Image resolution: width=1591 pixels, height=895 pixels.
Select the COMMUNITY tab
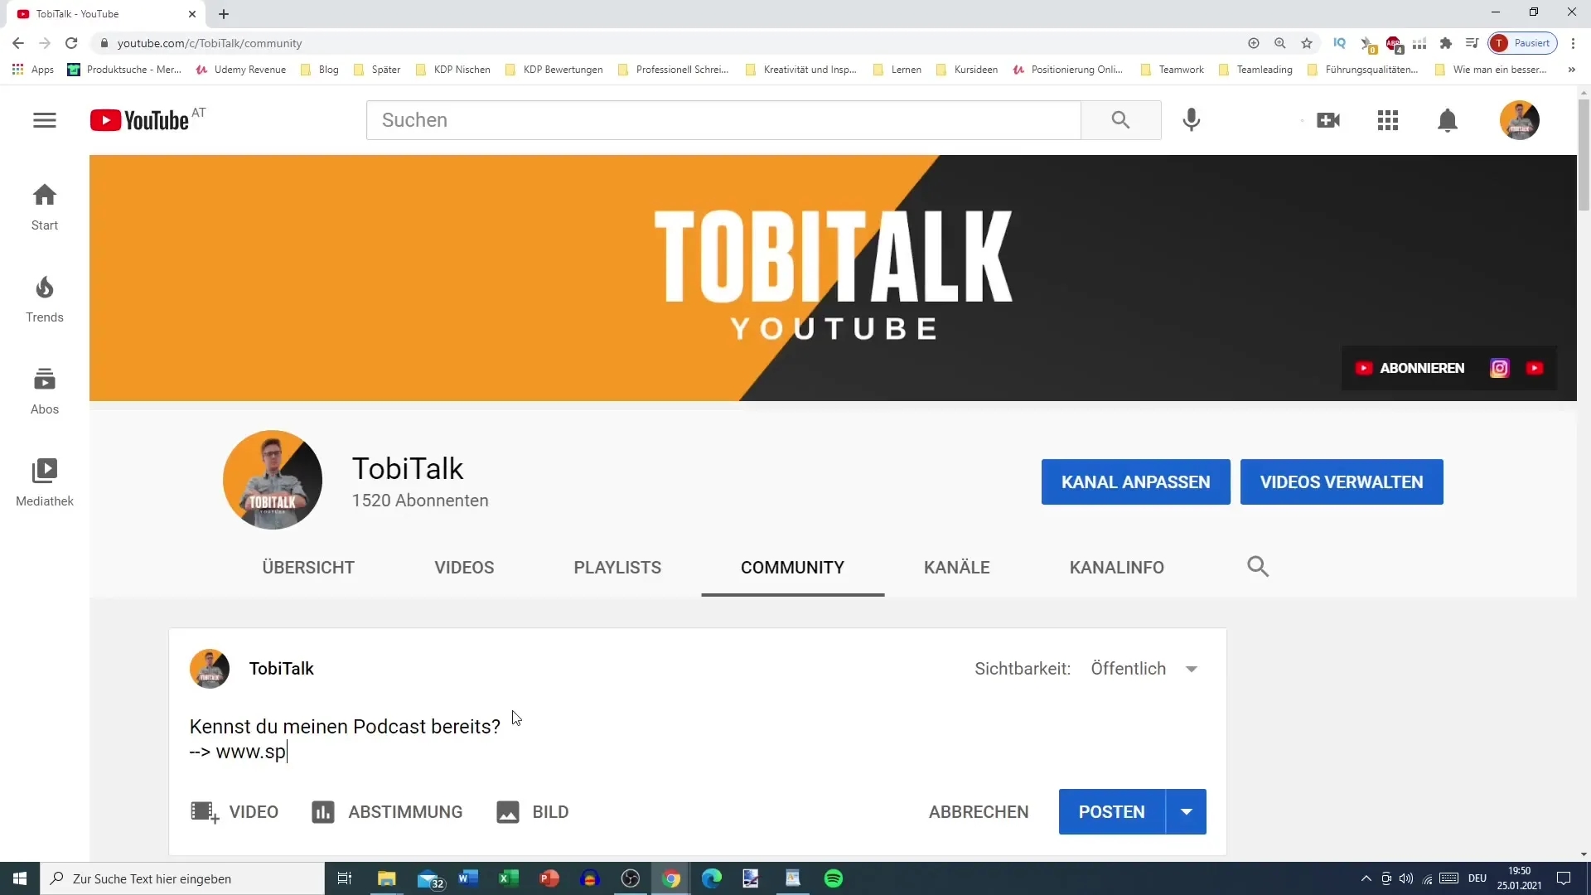792,568
